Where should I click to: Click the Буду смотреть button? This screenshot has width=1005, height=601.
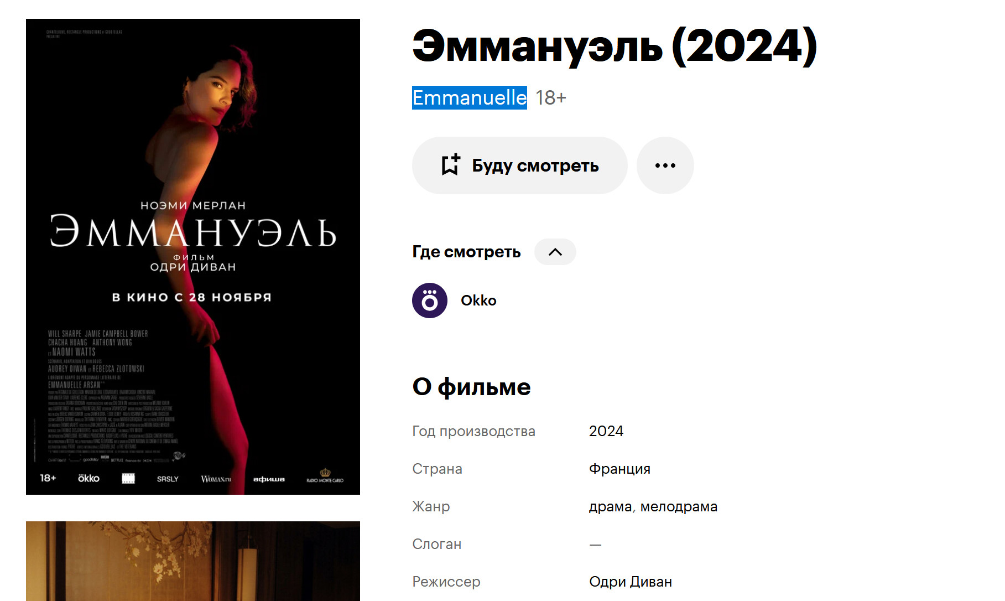point(519,165)
